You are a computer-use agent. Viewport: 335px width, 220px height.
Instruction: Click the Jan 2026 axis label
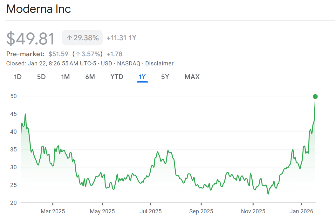click(301, 211)
